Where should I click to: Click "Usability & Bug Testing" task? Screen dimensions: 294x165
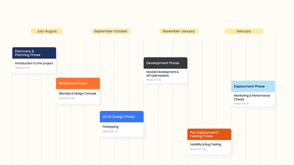[205, 144]
